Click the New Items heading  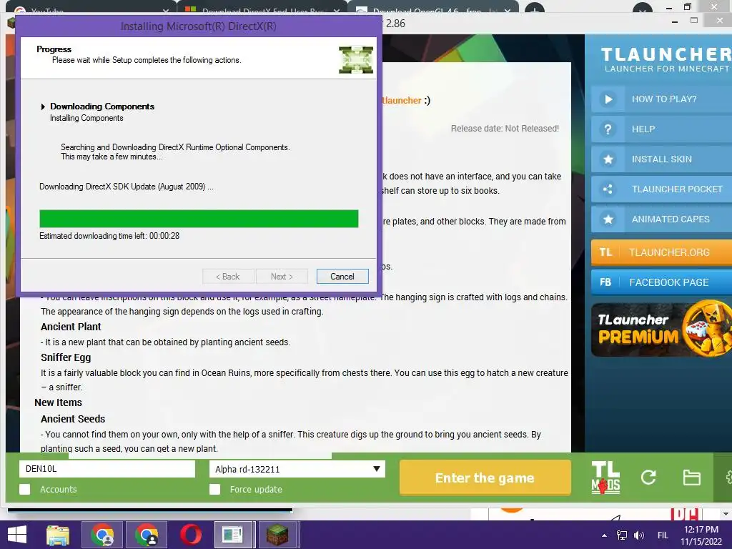[x=58, y=402]
